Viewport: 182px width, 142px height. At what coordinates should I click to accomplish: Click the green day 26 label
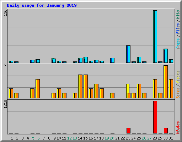tap(144, 138)
